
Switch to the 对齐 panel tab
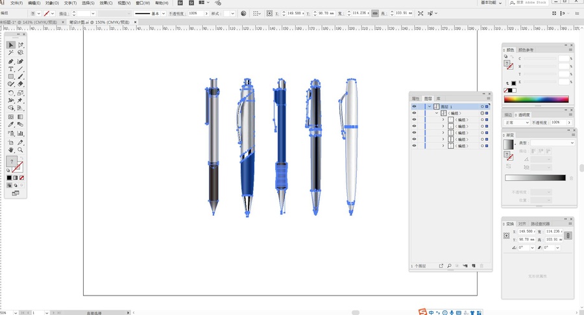click(x=522, y=224)
